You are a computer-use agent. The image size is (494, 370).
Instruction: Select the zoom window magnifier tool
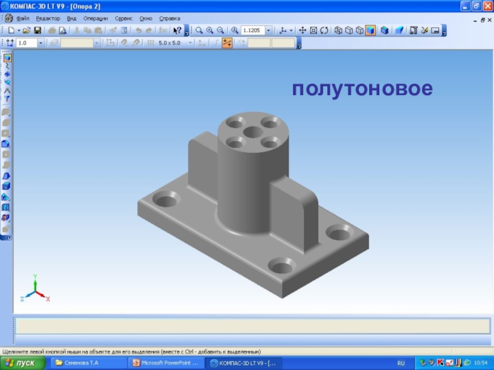click(x=199, y=30)
